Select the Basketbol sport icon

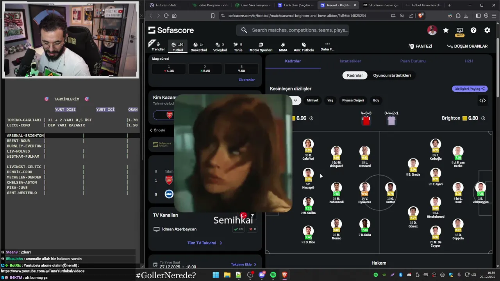tap(199, 47)
